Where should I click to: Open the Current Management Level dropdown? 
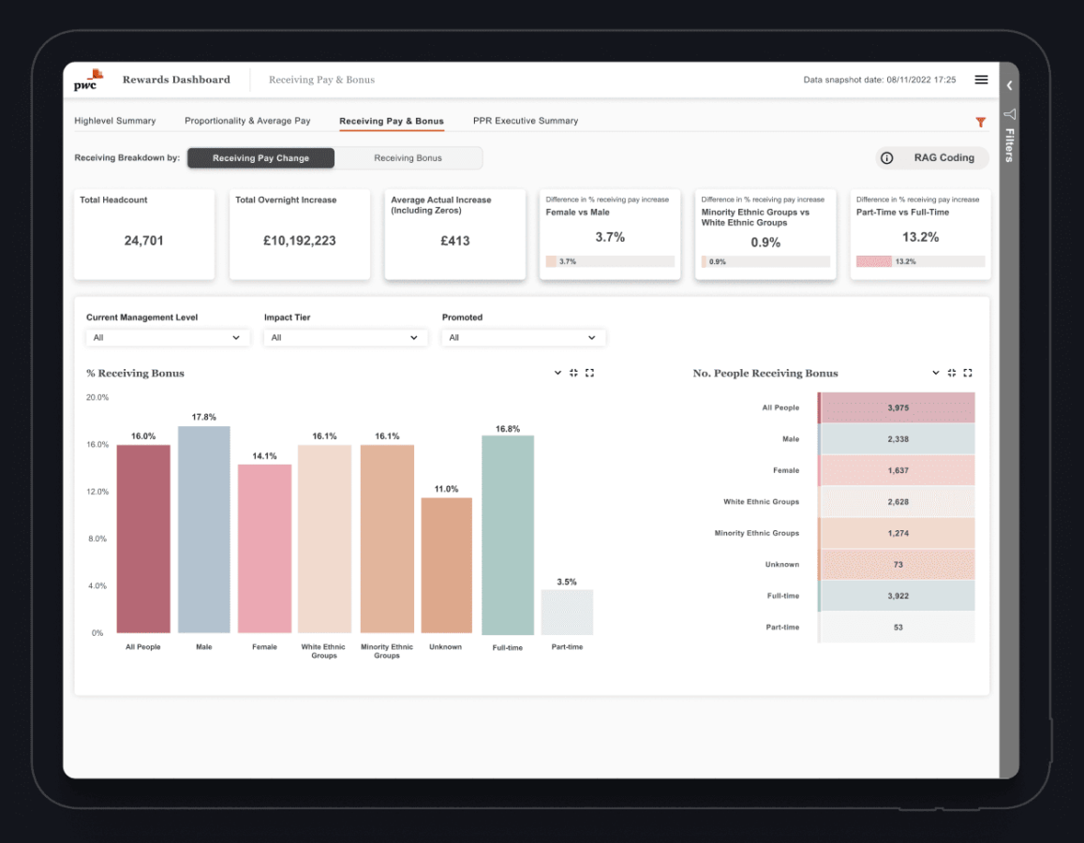(x=168, y=337)
